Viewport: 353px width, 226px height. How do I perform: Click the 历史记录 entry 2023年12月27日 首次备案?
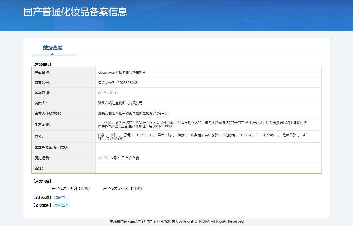click(x=119, y=158)
